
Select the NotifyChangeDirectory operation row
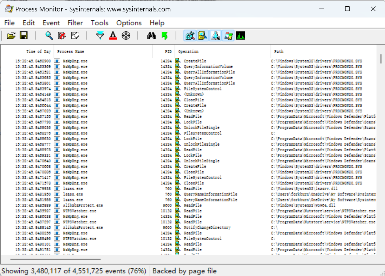click(x=189, y=227)
